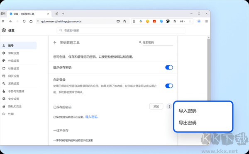Open the three-dot menu beside 添加
Image resolution: width=249 pixels, height=154 pixels.
(x=169, y=106)
